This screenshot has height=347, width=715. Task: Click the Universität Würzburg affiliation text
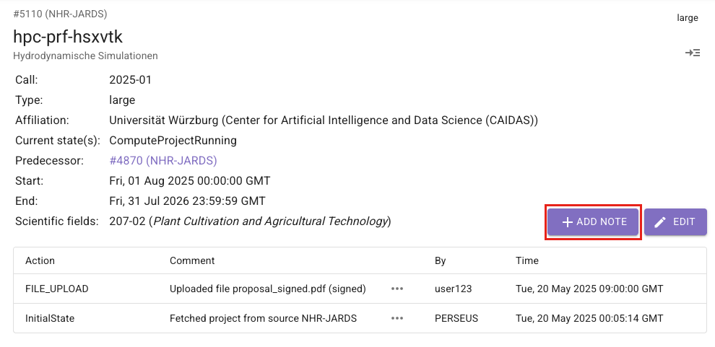pyautogui.click(x=323, y=120)
